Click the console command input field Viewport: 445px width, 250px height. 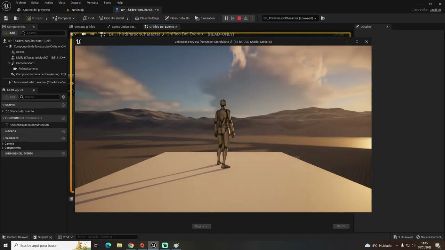(107, 237)
